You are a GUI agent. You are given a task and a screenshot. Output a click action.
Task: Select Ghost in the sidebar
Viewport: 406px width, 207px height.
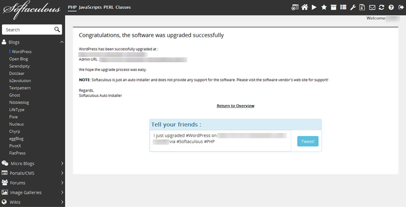pos(15,95)
